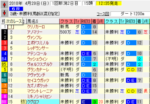Click the pink B8 frame cell
Viewport: 150px width, 104px height.
(x=4, y=102)
